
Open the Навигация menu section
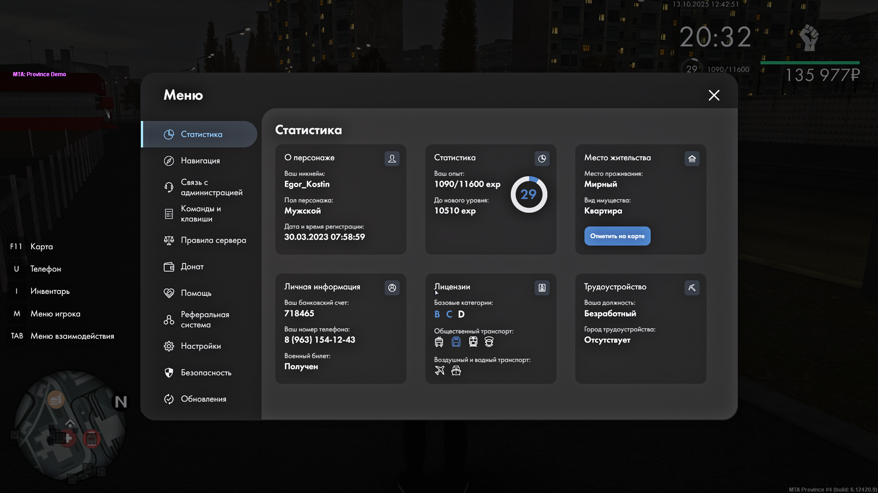(x=200, y=161)
